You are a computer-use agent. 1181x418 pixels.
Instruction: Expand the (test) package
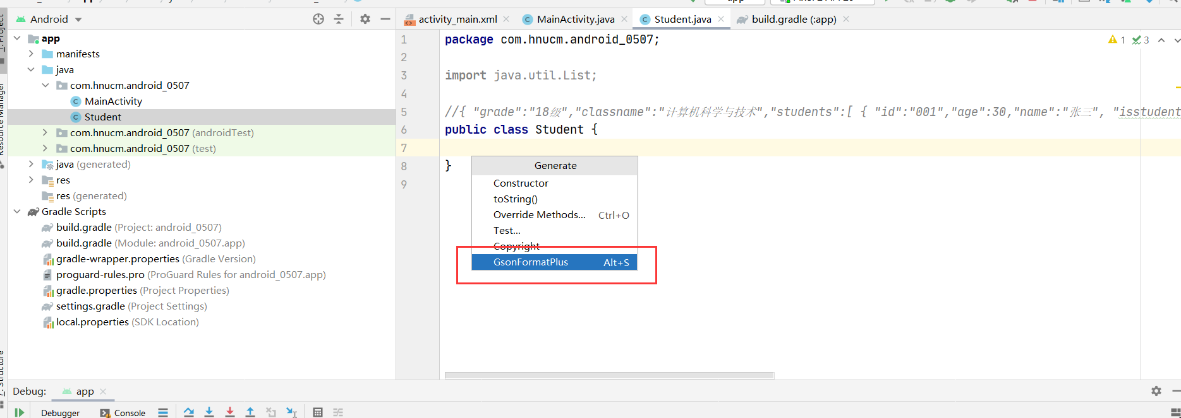[x=45, y=148]
